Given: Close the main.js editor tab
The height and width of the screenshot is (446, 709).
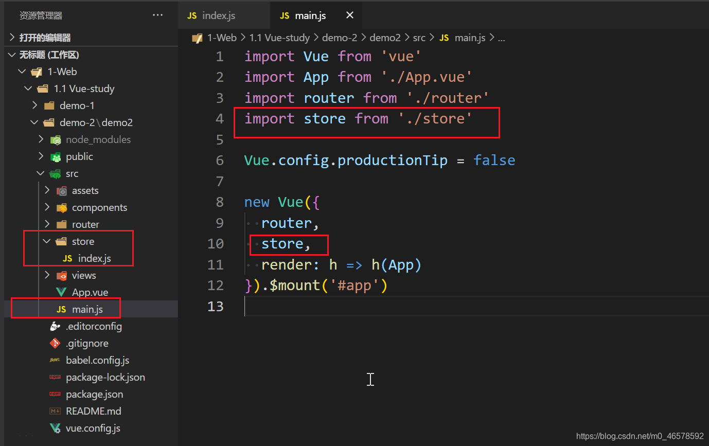Looking at the screenshot, I should [x=350, y=15].
